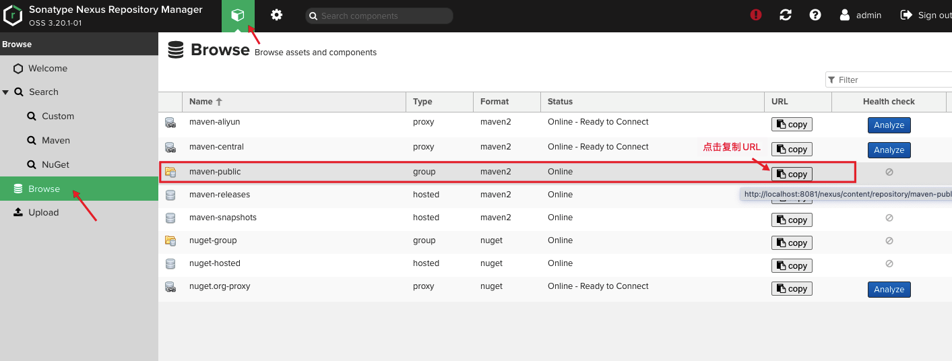Copy URL of maven-aliyun repository

(x=792, y=125)
